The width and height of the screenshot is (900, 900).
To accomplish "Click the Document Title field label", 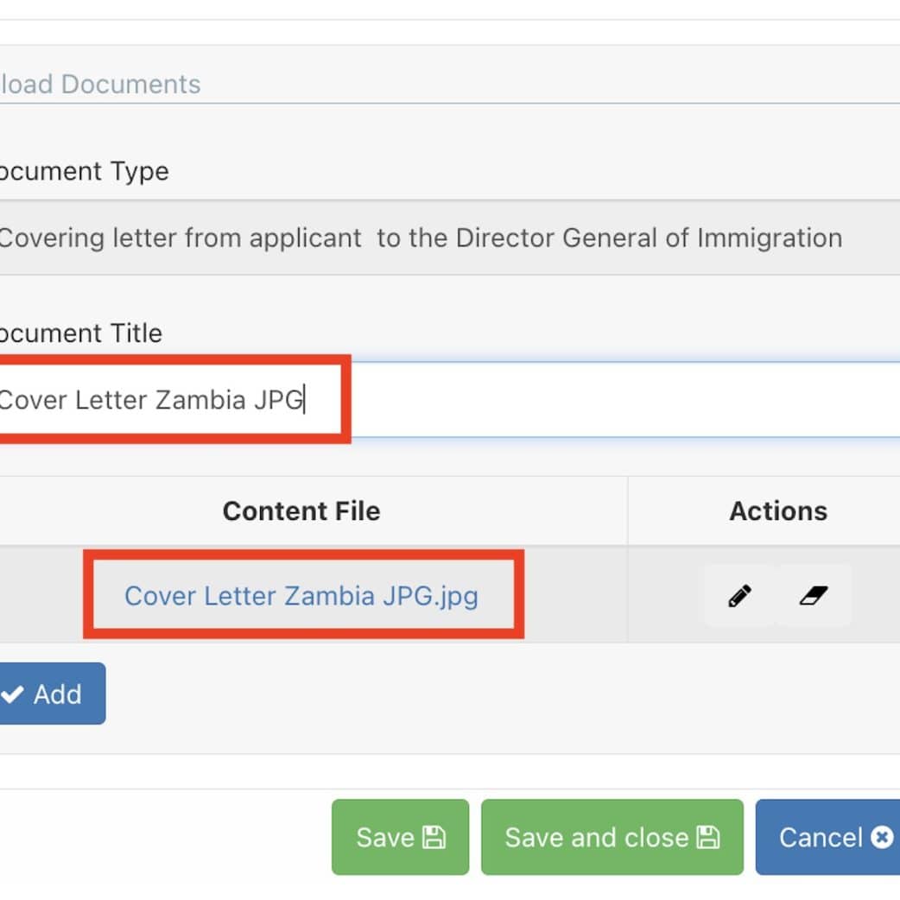I will coord(80,333).
